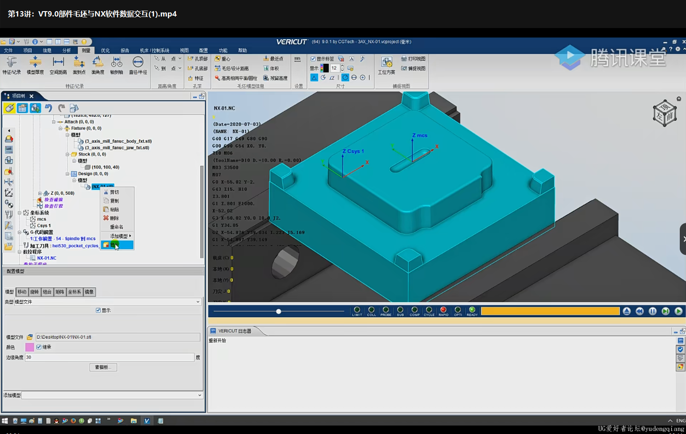Switch to the 移动 tab
This screenshot has height=434, width=686.
pos(22,292)
